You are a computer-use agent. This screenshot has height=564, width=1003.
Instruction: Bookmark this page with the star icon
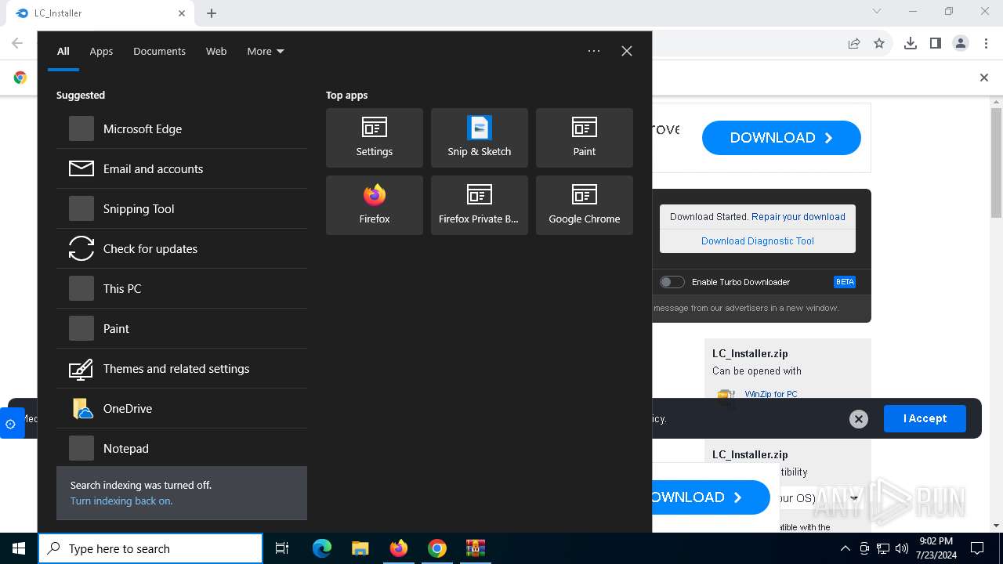coord(879,44)
